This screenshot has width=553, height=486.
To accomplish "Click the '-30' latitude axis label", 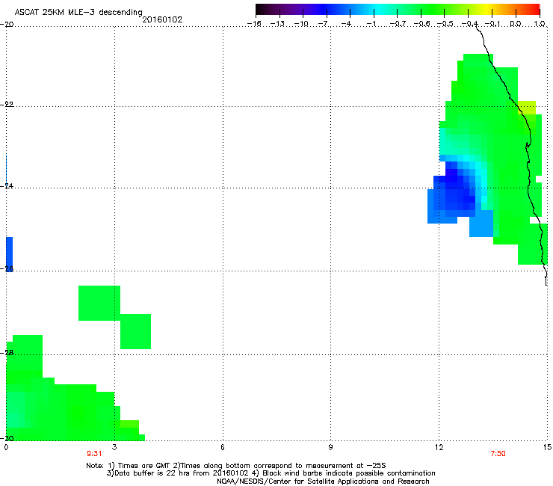I will click(x=7, y=438).
